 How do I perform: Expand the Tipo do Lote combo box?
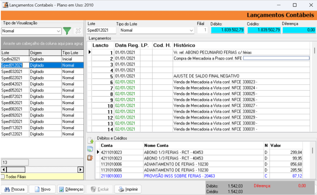[191, 31]
